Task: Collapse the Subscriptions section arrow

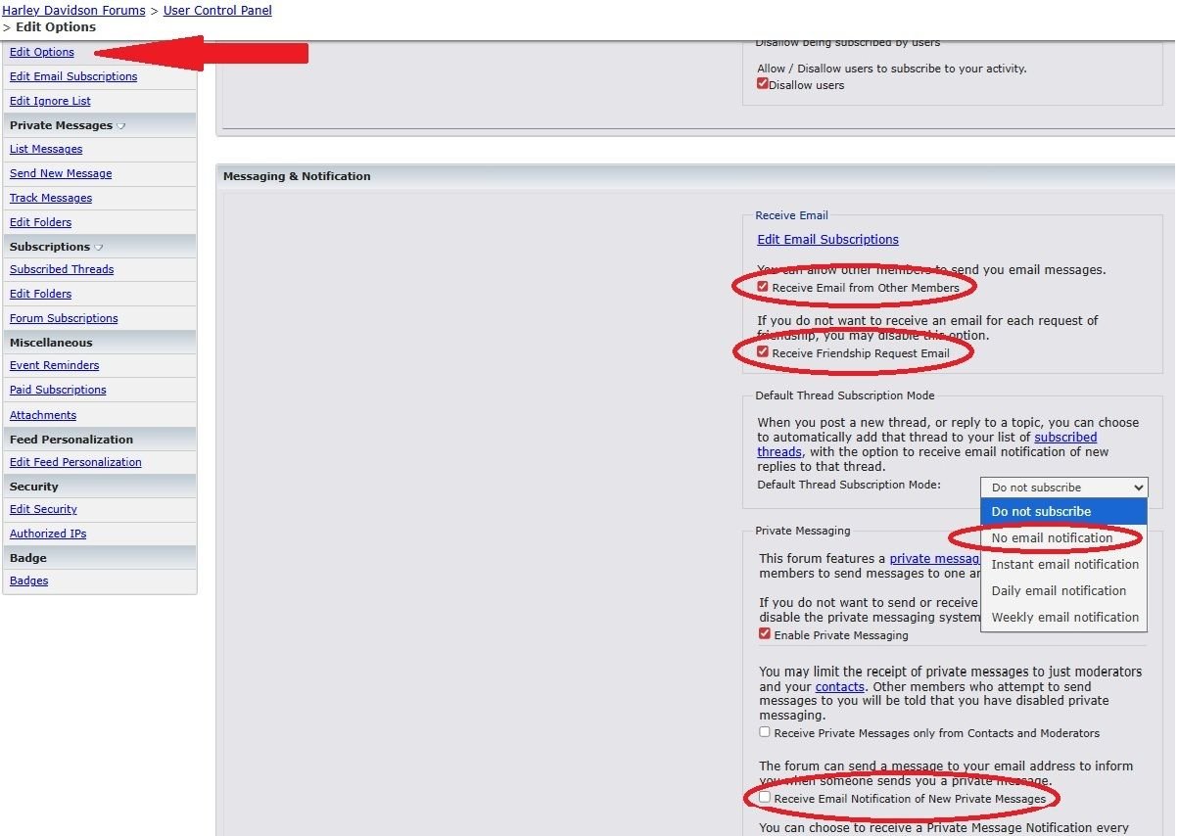Action: (99, 248)
